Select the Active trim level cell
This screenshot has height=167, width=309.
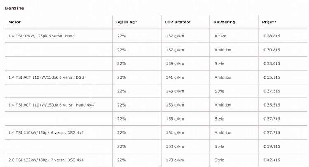[x=220, y=36]
